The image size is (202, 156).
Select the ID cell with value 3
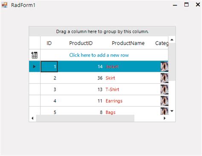click(x=49, y=89)
